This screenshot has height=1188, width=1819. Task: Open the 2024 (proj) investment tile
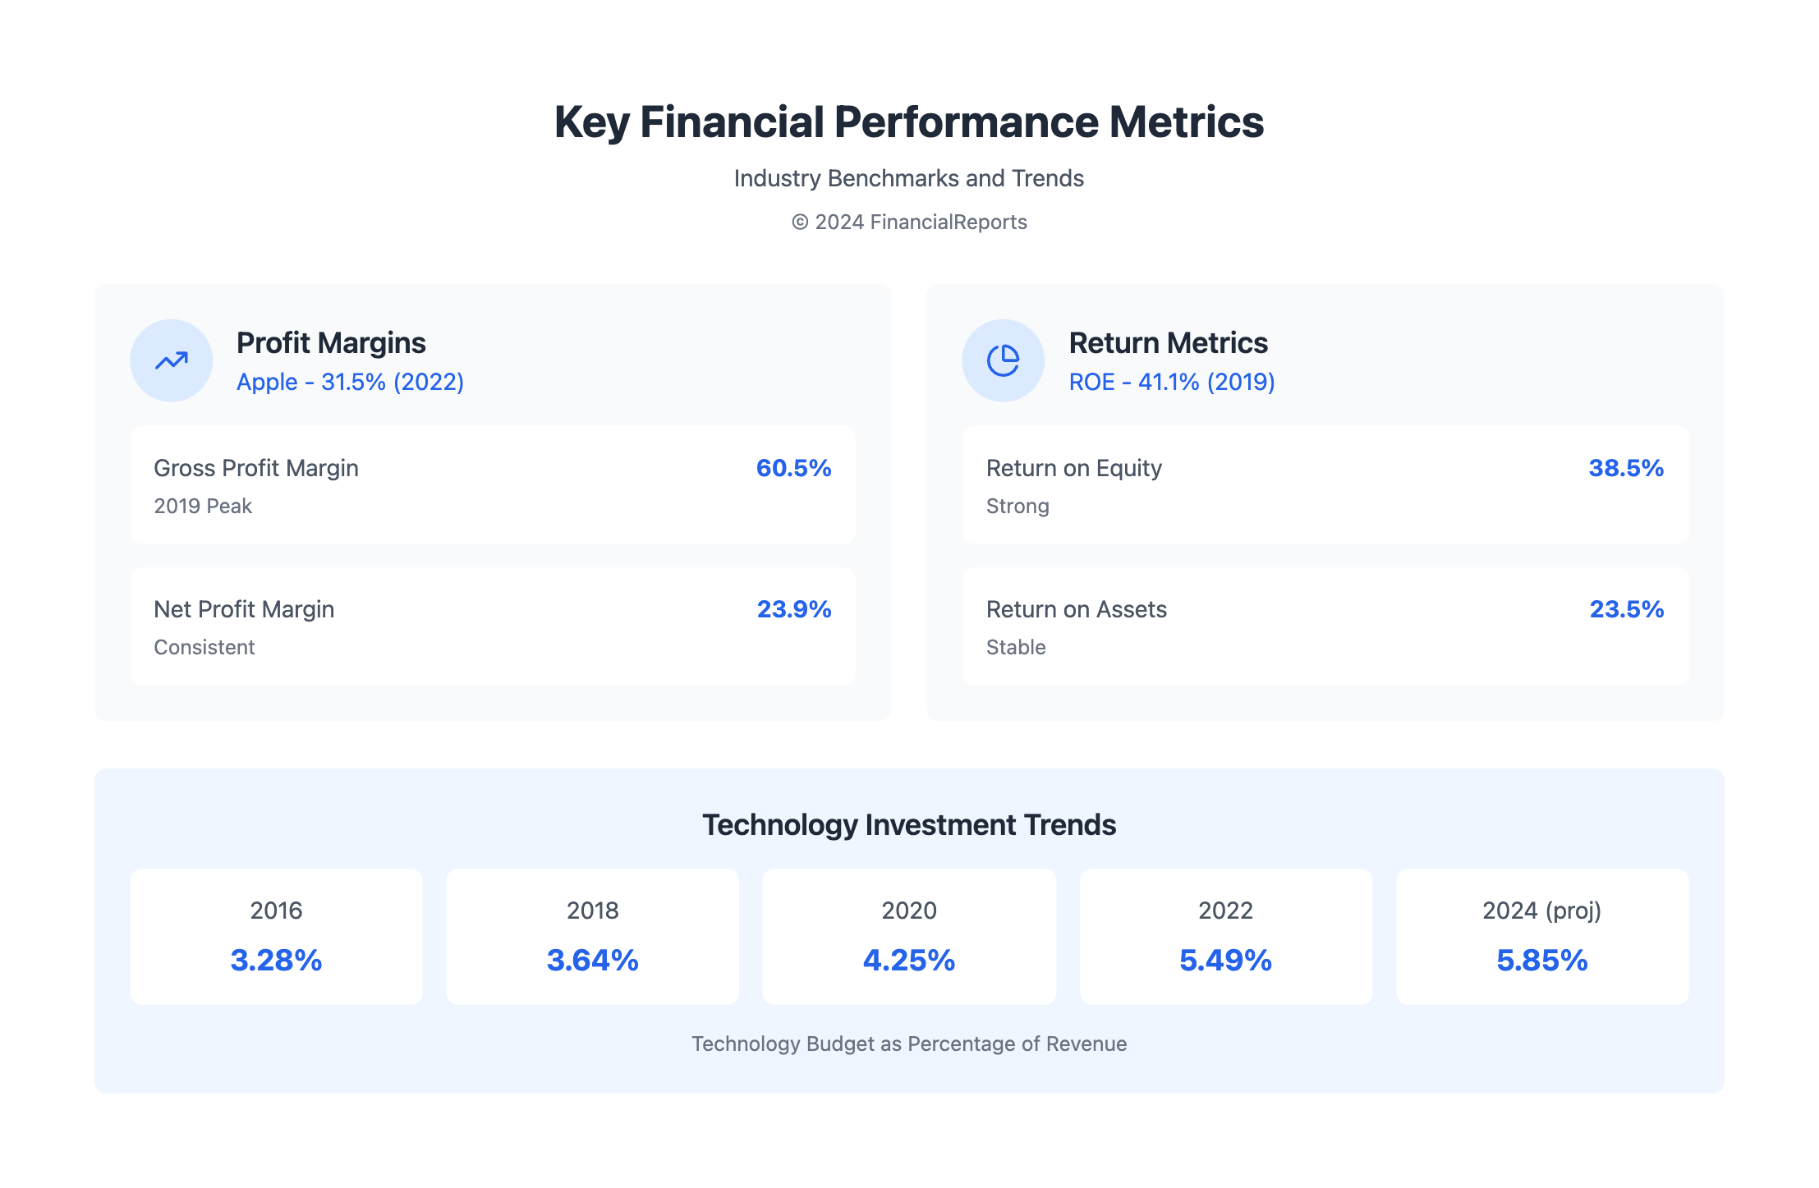pos(1541,937)
